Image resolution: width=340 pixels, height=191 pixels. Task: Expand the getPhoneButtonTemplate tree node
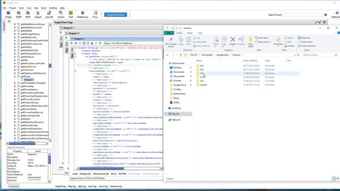coord(15,83)
